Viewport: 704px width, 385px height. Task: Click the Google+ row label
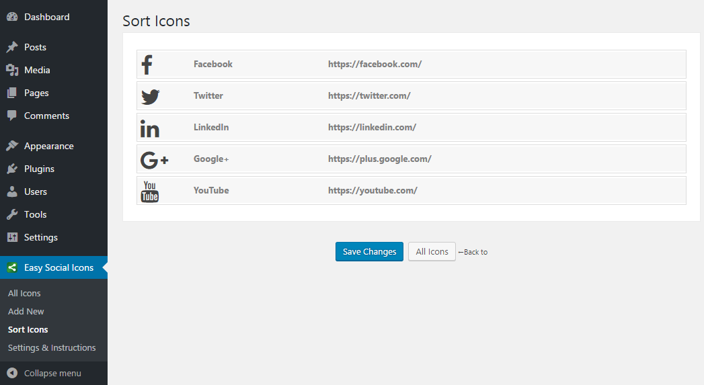[x=211, y=159]
